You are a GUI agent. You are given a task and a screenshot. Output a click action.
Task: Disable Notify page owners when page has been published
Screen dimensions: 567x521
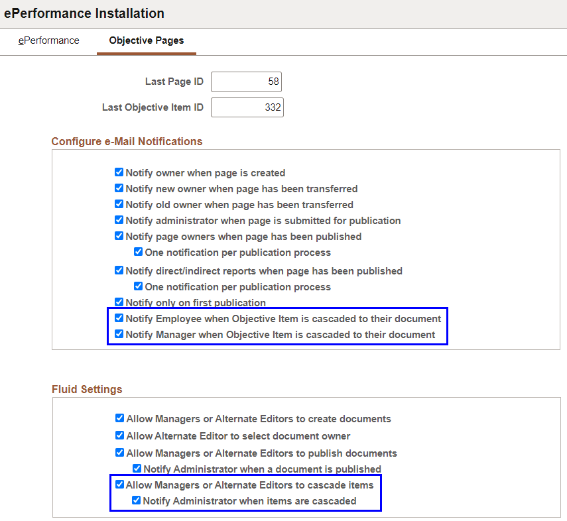pyautogui.click(x=119, y=236)
